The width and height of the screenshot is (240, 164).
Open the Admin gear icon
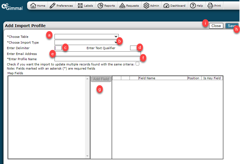(146, 6)
